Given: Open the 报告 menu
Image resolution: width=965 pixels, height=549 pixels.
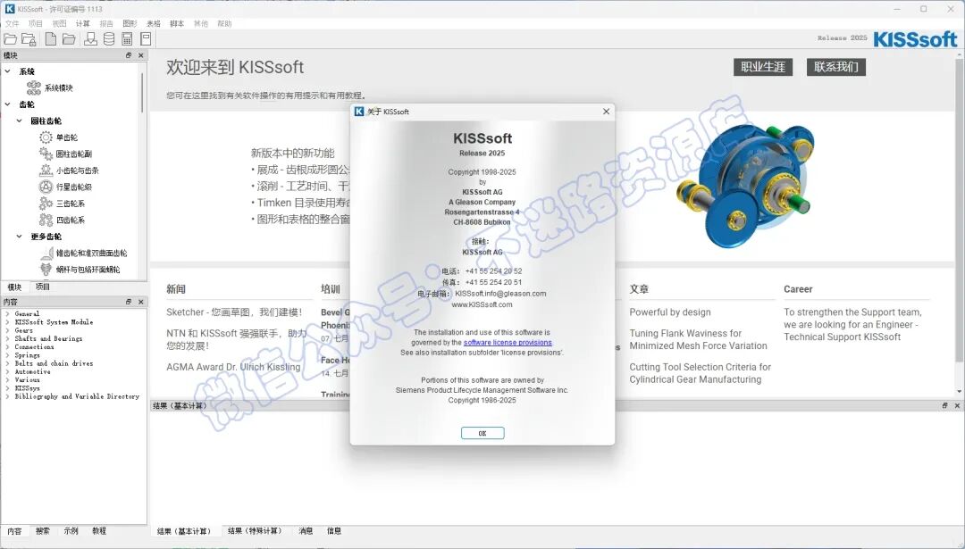Looking at the screenshot, I should (106, 23).
